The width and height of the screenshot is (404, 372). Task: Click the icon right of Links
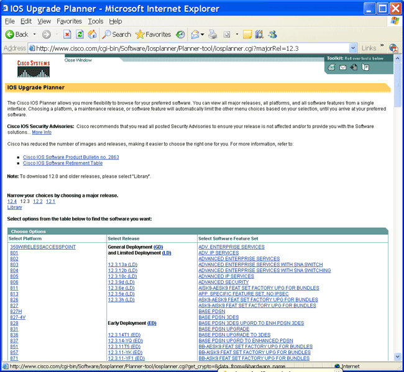point(393,48)
